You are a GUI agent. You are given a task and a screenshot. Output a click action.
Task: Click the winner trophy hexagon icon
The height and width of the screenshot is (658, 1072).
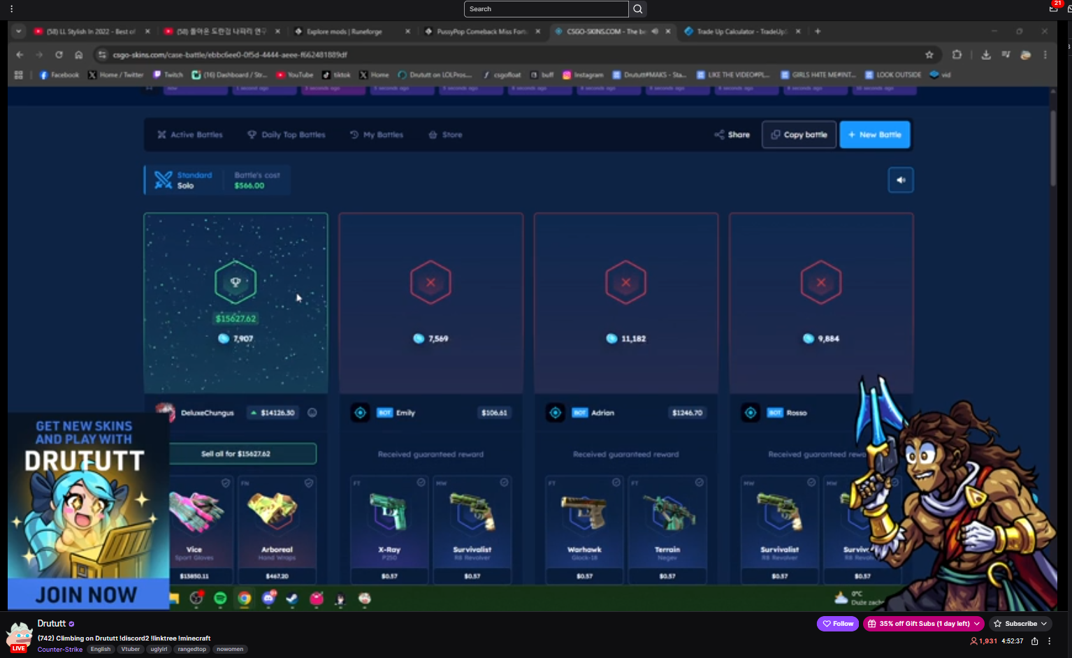(236, 282)
